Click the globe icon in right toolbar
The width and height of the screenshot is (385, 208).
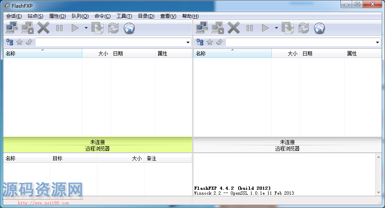(x=319, y=28)
